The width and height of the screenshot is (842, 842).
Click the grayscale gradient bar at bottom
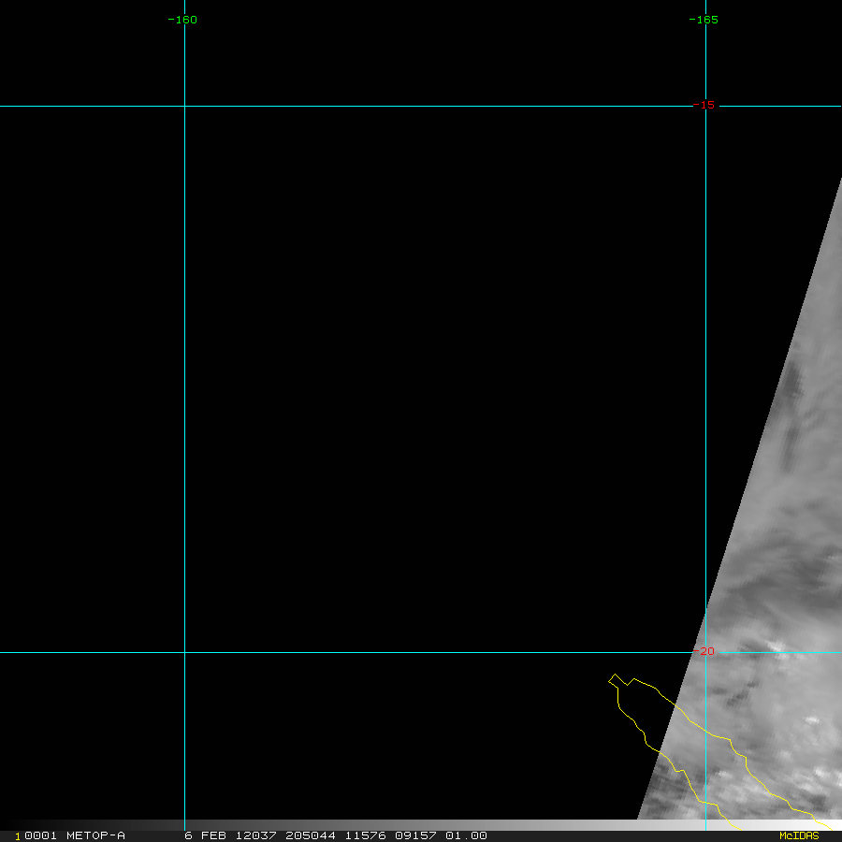(421, 825)
